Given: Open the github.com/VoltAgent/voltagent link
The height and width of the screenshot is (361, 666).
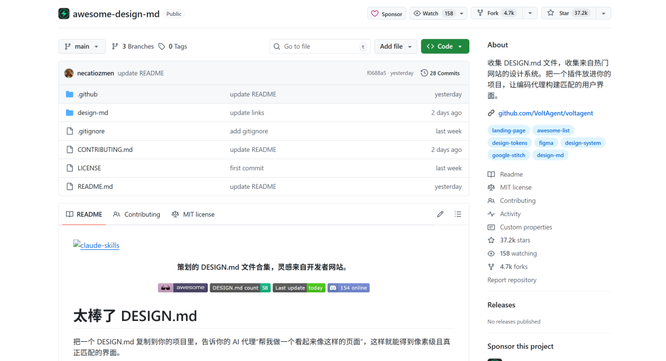Looking at the screenshot, I should point(545,113).
